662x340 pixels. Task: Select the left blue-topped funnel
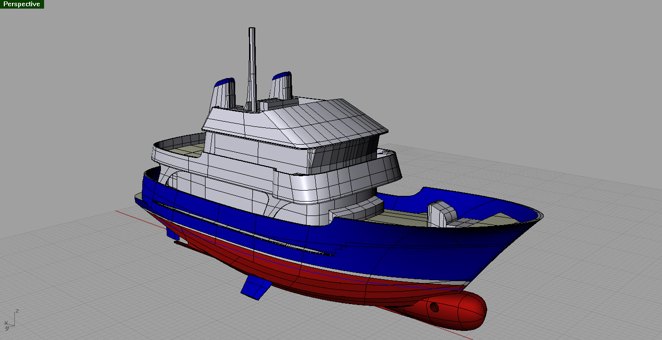tap(223, 93)
